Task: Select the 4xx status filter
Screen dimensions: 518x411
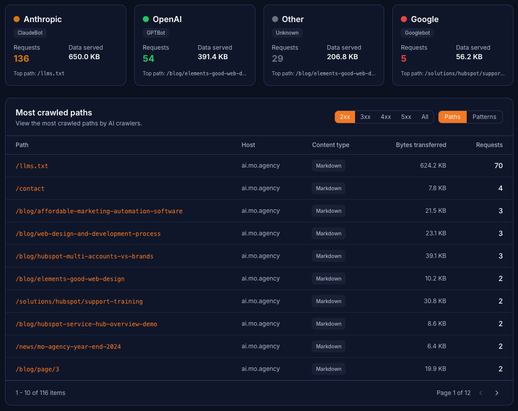Action: coord(386,116)
